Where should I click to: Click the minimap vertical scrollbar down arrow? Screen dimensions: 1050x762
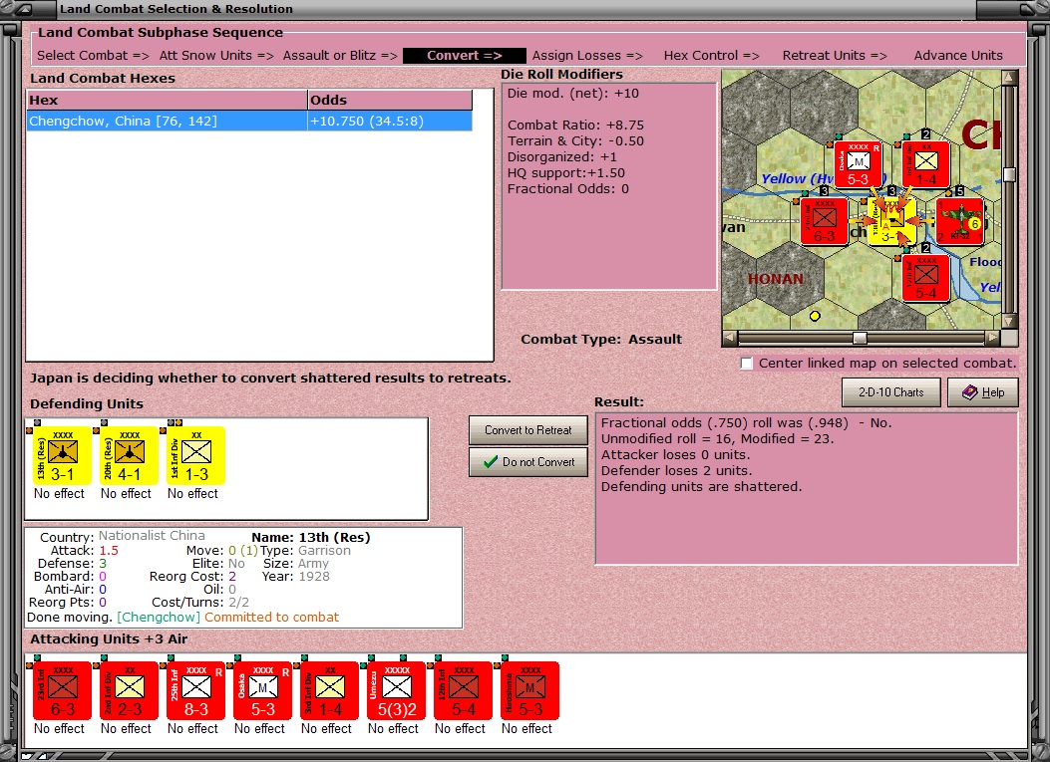(1009, 321)
